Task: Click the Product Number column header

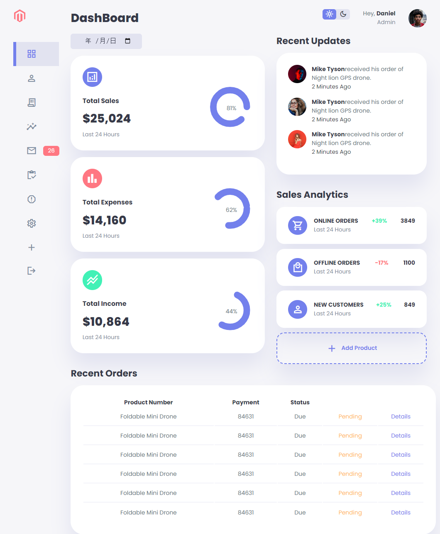Action: pos(149,402)
